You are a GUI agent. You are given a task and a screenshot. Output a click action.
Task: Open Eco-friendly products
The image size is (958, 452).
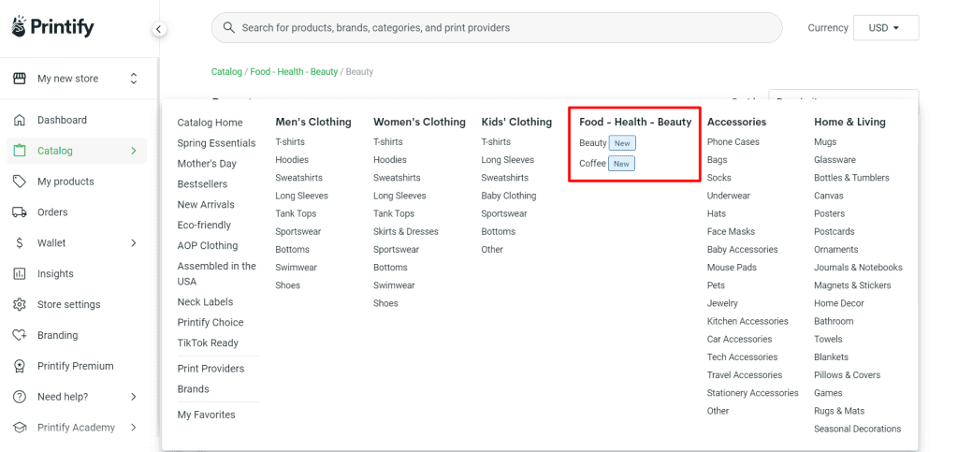(x=204, y=225)
